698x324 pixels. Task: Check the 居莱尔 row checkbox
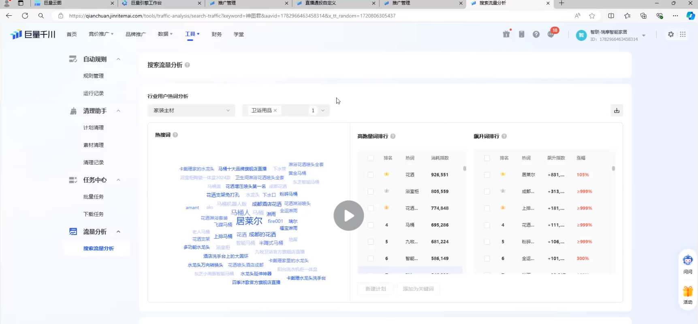(x=487, y=175)
